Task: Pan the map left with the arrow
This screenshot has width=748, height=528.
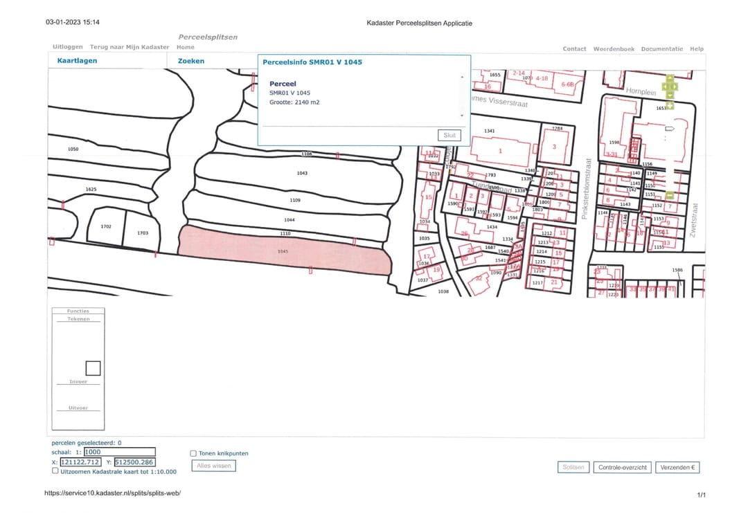Action: 665,87
